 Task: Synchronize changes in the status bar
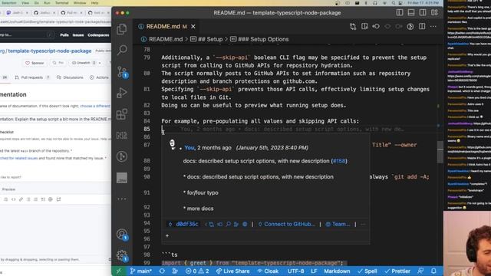[162, 271]
